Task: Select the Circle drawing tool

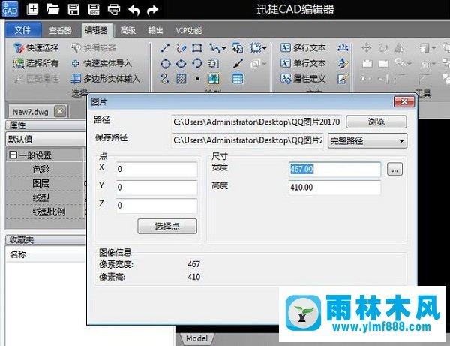Action: click(165, 64)
